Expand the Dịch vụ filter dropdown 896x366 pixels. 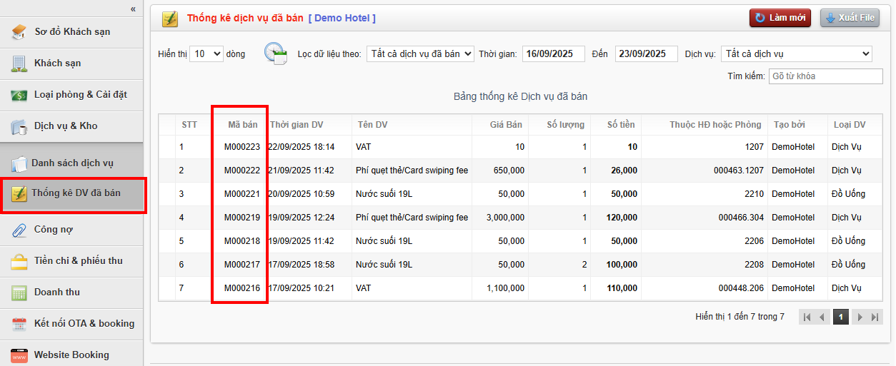point(796,54)
